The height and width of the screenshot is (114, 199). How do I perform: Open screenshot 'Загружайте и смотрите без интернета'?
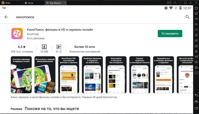coord(116,75)
